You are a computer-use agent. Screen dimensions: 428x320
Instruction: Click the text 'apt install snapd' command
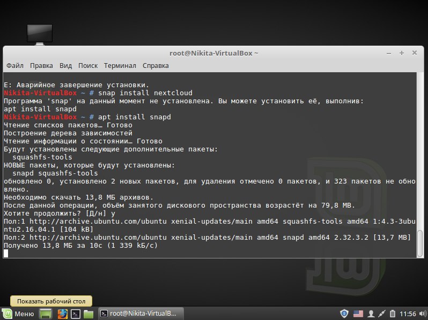pyautogui.click(x=135, y=117)
